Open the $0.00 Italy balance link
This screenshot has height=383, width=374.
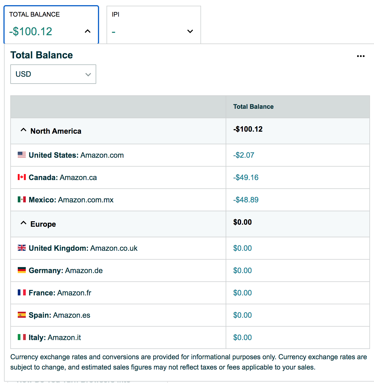tap(242, 337)
